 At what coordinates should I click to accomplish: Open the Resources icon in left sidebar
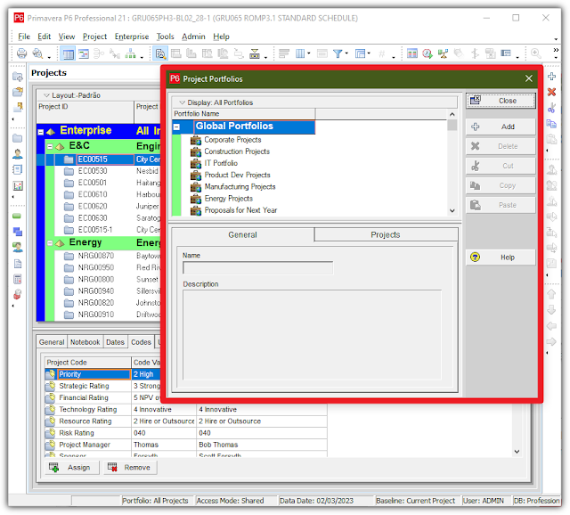point(18,154)
